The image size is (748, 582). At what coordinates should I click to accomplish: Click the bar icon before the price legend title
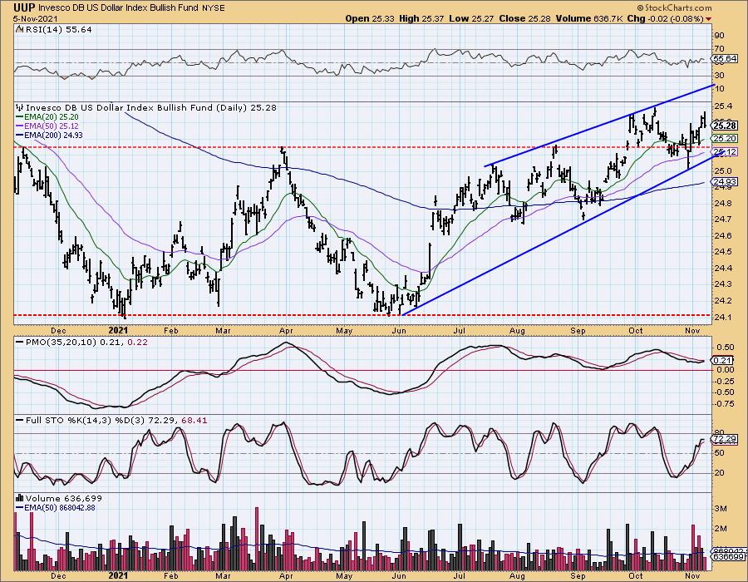point(20,107)
